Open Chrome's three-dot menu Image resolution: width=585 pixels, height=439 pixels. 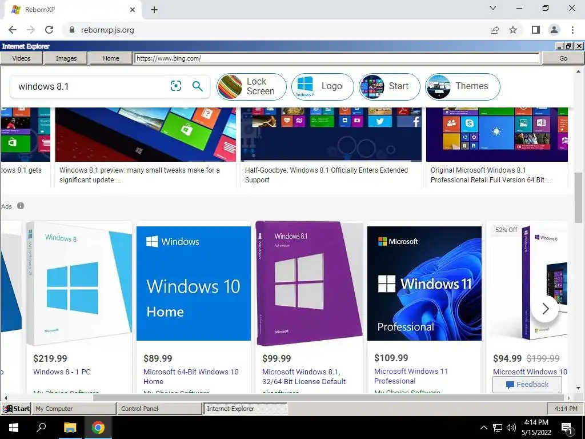pyautogui.click(x=572, y=30)
